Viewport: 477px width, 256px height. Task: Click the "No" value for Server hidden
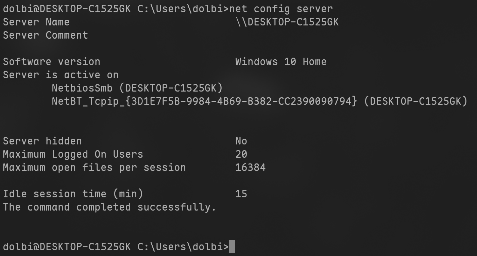pyautogui.click(x=241, y=141)
